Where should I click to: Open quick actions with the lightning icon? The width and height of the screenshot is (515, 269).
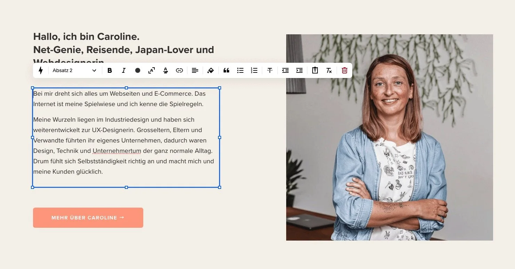41,70
